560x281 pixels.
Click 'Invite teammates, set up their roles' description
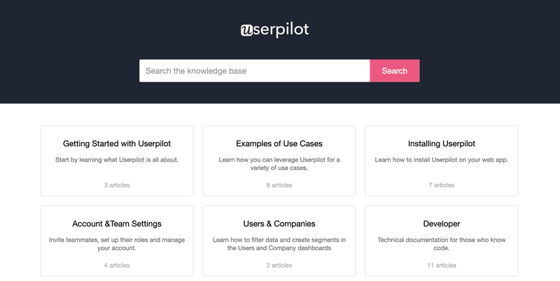tap(117, 244)
